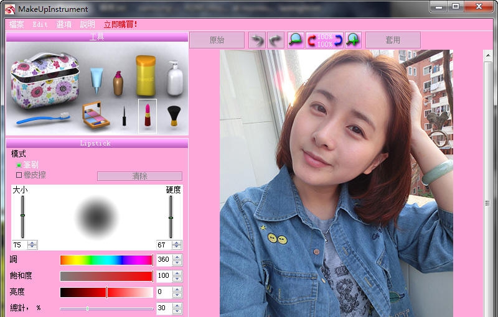Image resolution: width=498 pixels, height=317 pixels.
Task: Enable the 筆刷 brush mode
Action: tap(19, 165)
